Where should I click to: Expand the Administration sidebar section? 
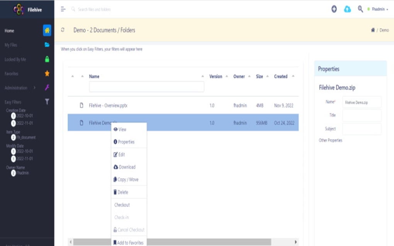coord(34,88)
